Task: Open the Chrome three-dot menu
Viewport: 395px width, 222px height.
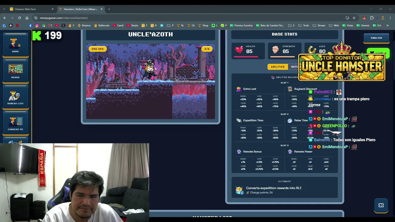Action: 390,18
